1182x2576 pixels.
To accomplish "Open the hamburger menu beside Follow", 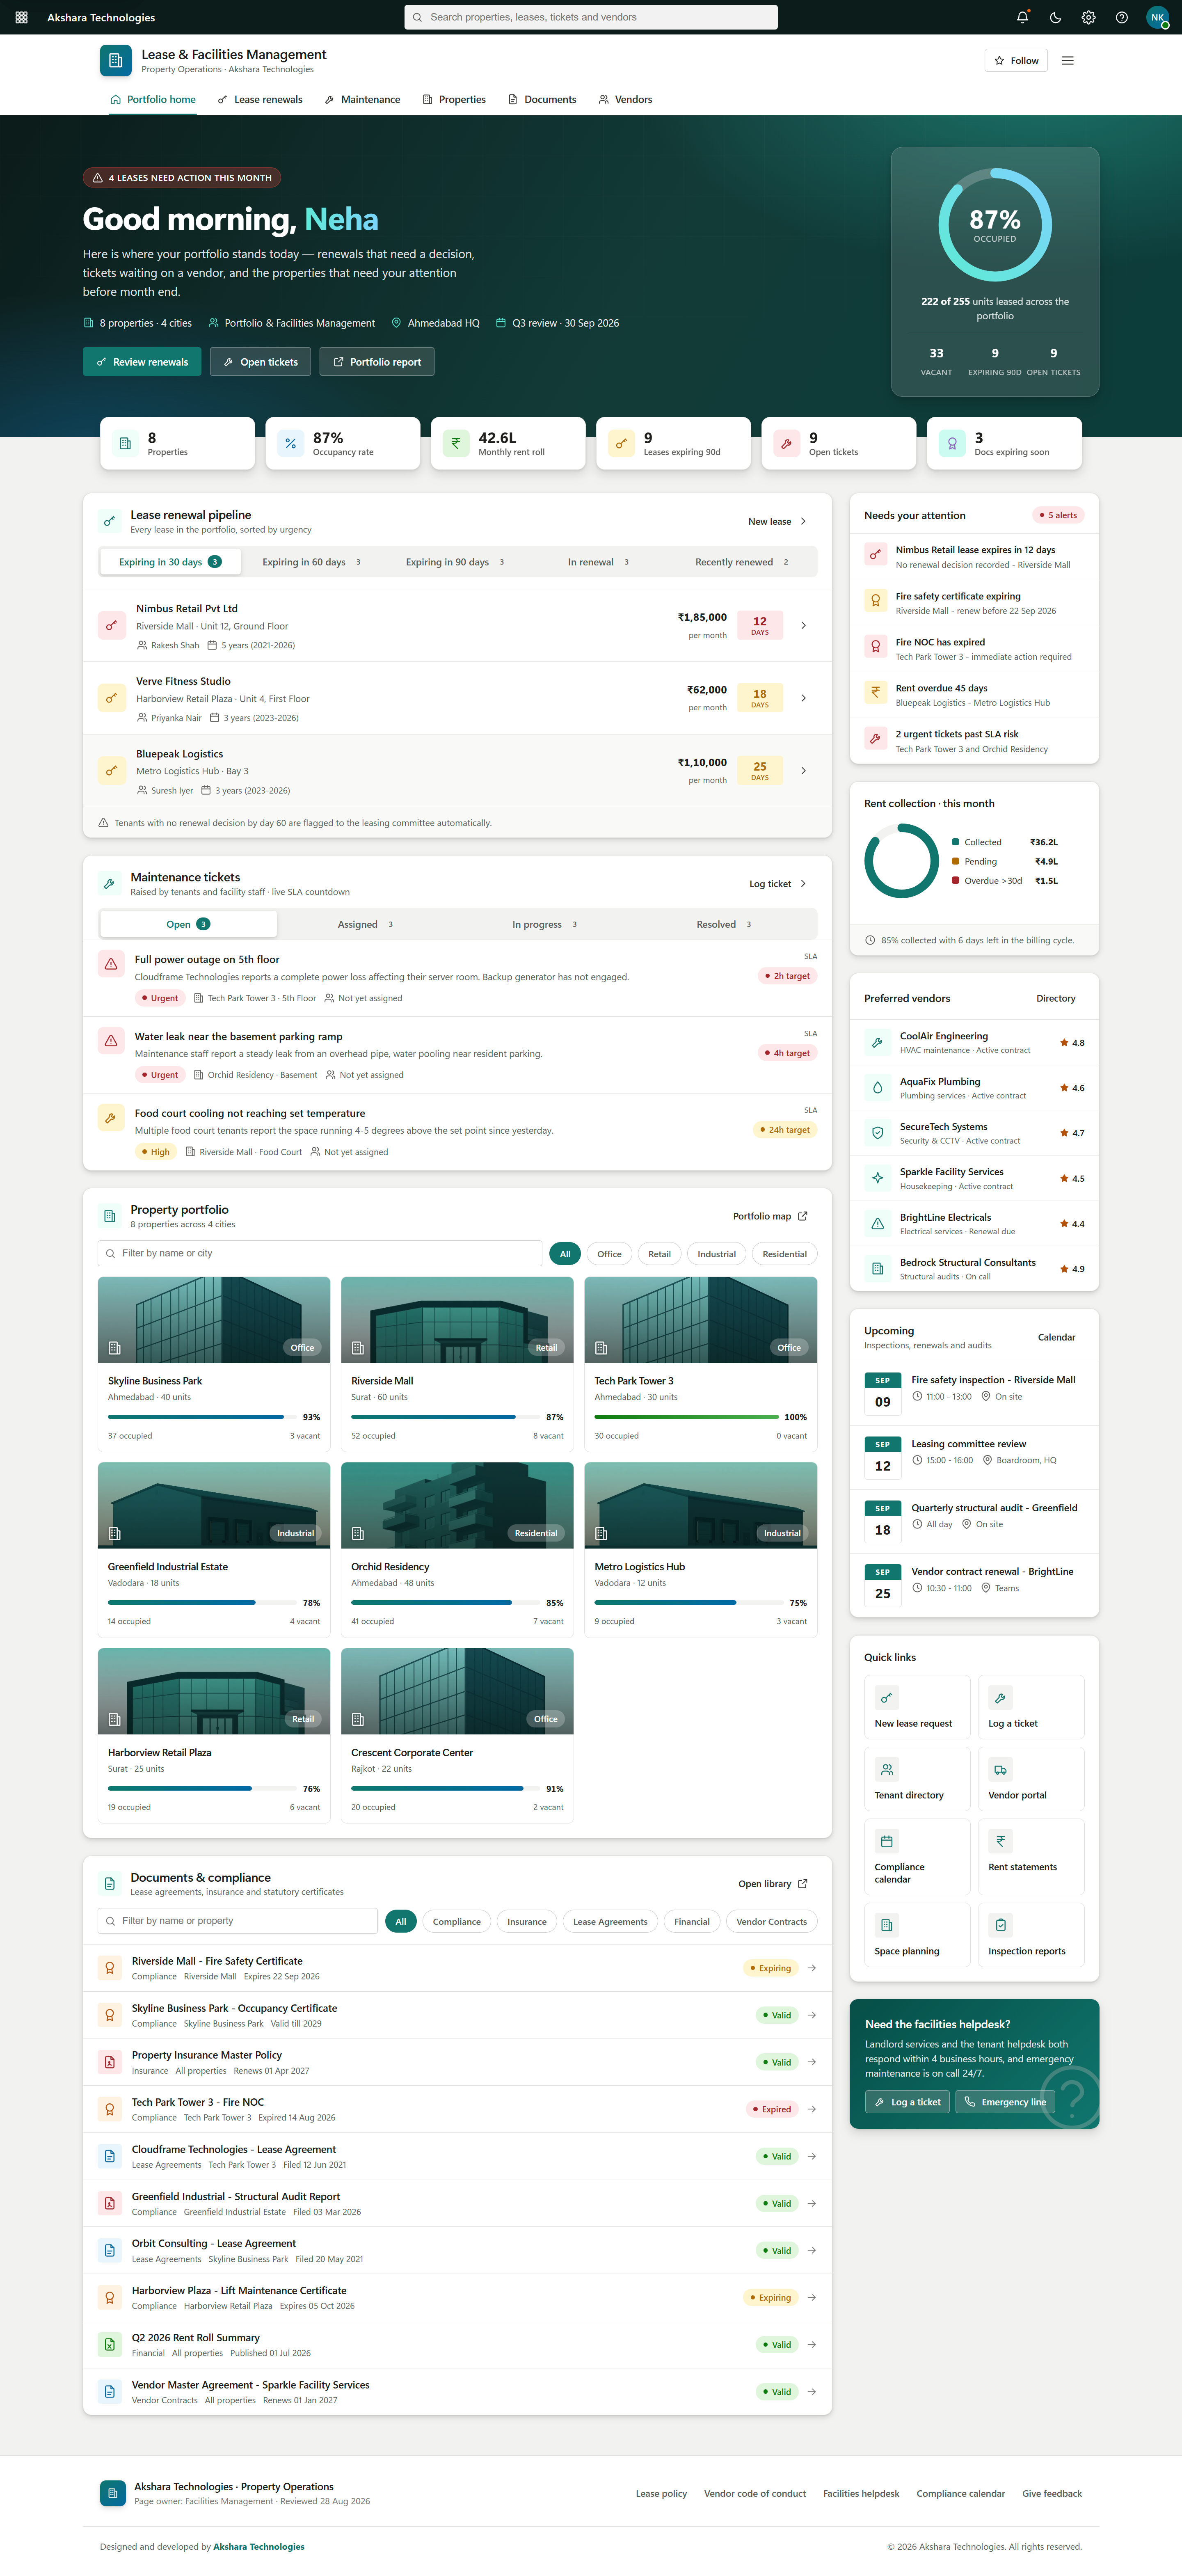I will (x=1067, y=61).
